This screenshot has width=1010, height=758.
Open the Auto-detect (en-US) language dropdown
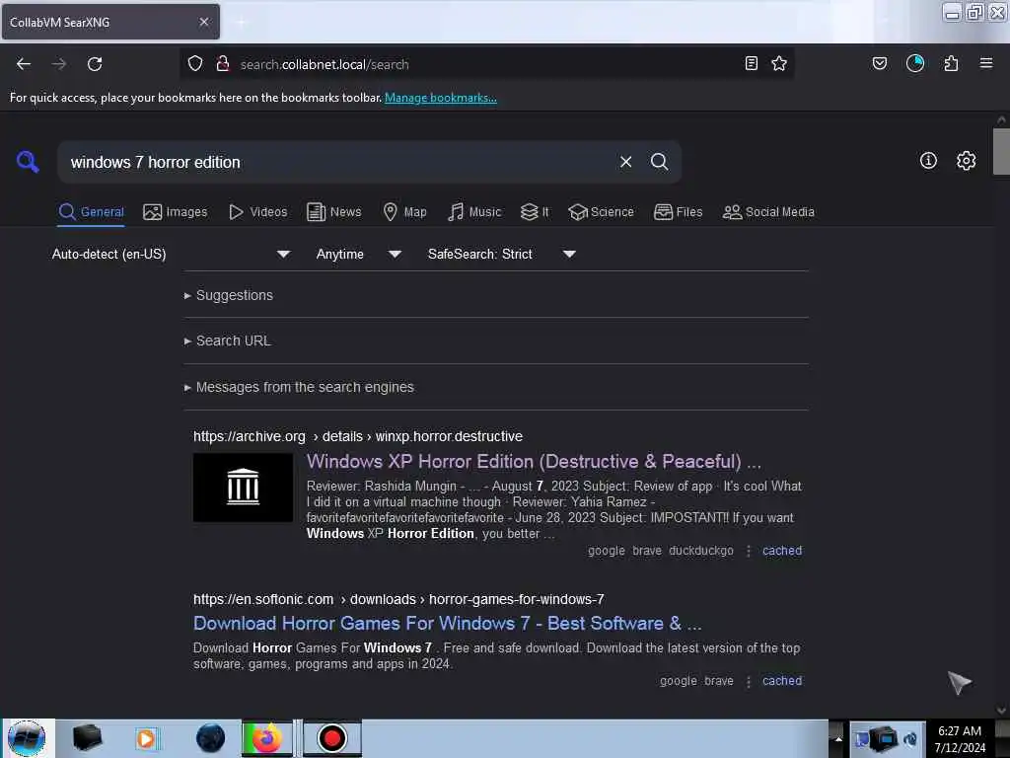click(172, 254)
